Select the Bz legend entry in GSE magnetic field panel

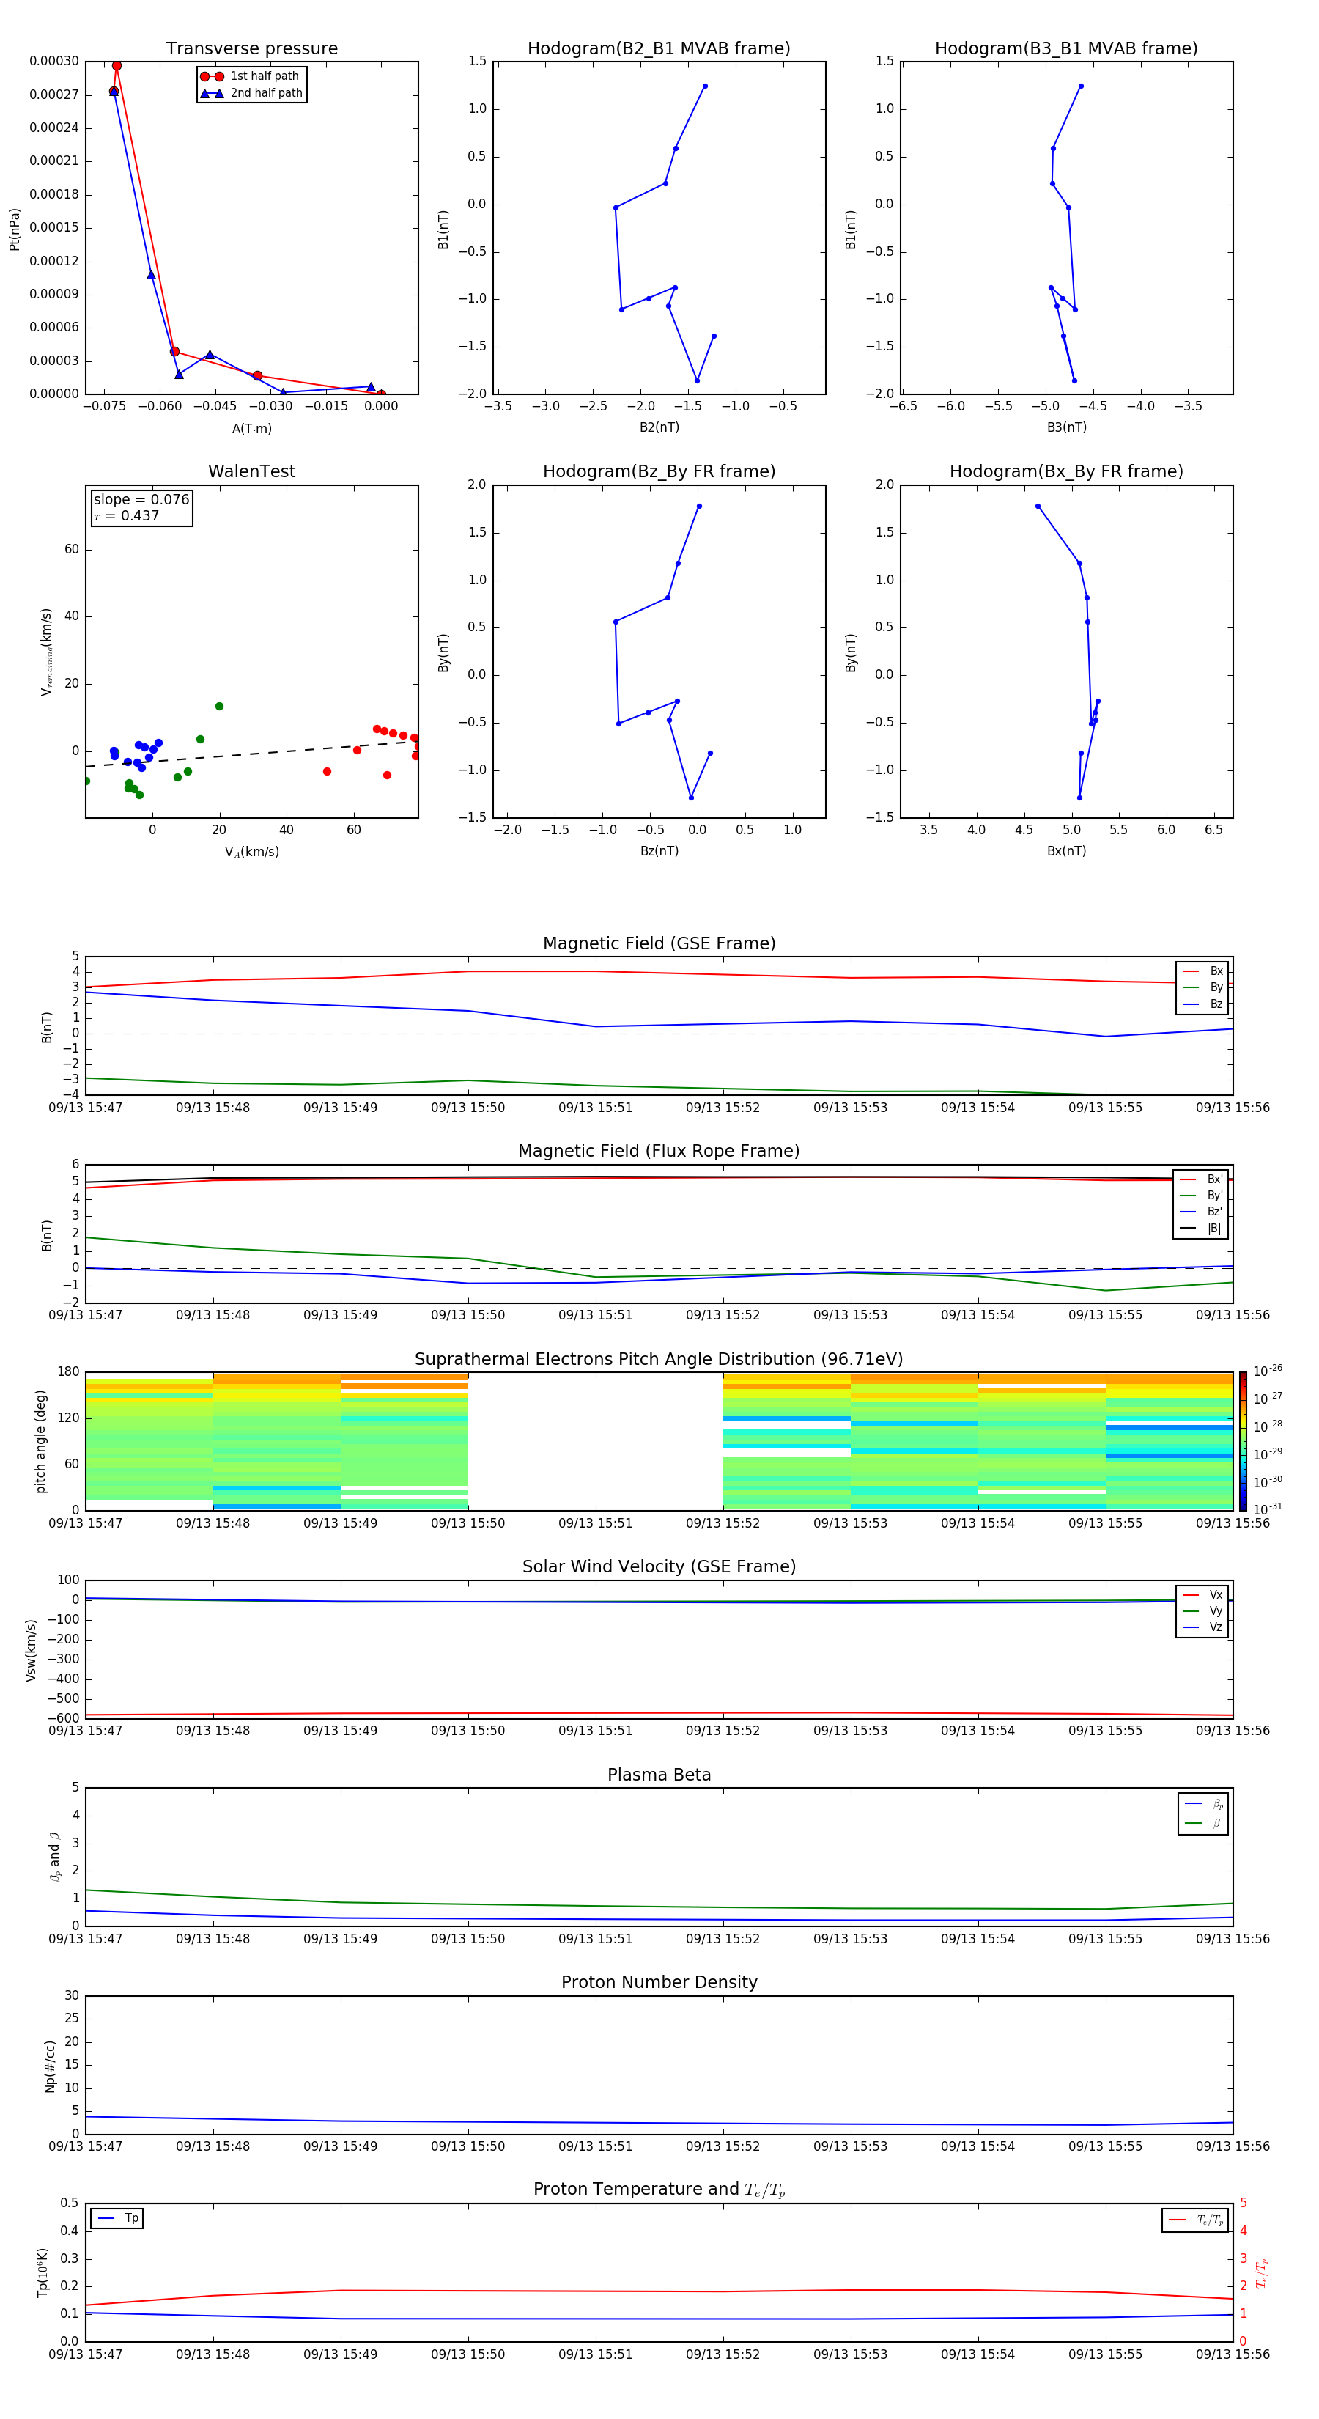click(1202, 1004)
